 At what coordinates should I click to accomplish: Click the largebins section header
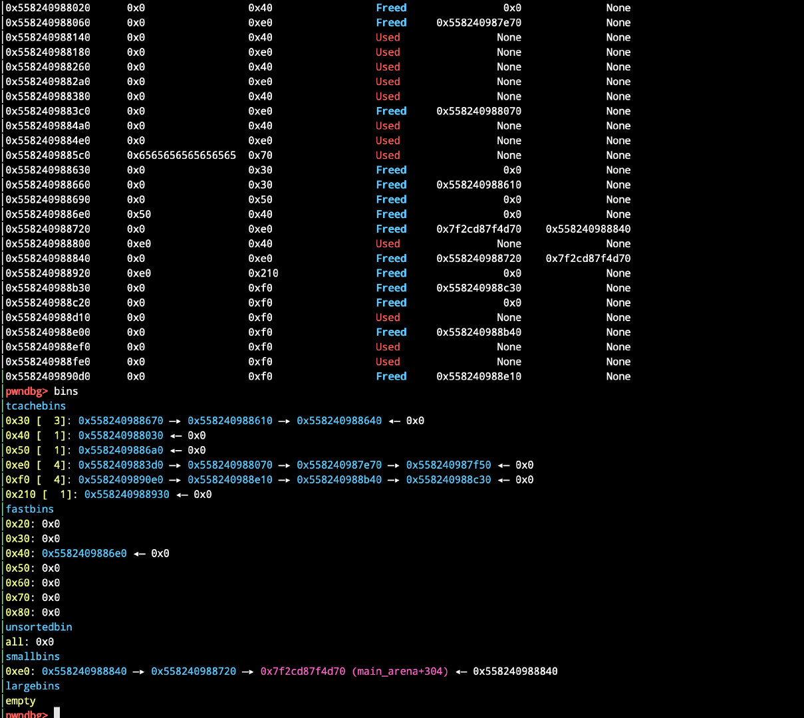pos(33,686)
